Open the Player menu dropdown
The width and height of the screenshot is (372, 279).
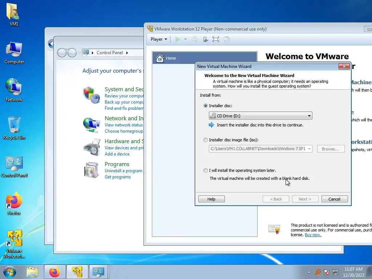pyautogui.click(x=159, y=39)
